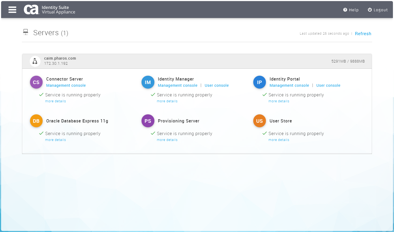
Task: Click the Oracle Database Express 11g title
Action: click(x=77, y=121)
